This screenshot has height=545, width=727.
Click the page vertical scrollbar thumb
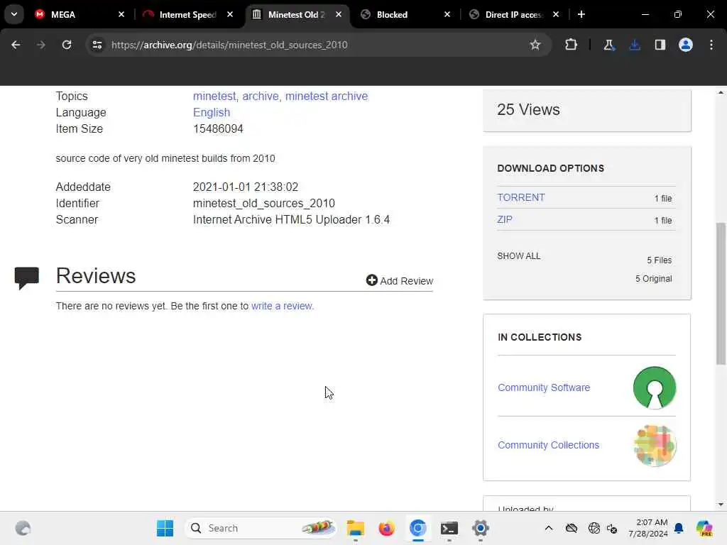click(721, 293)
